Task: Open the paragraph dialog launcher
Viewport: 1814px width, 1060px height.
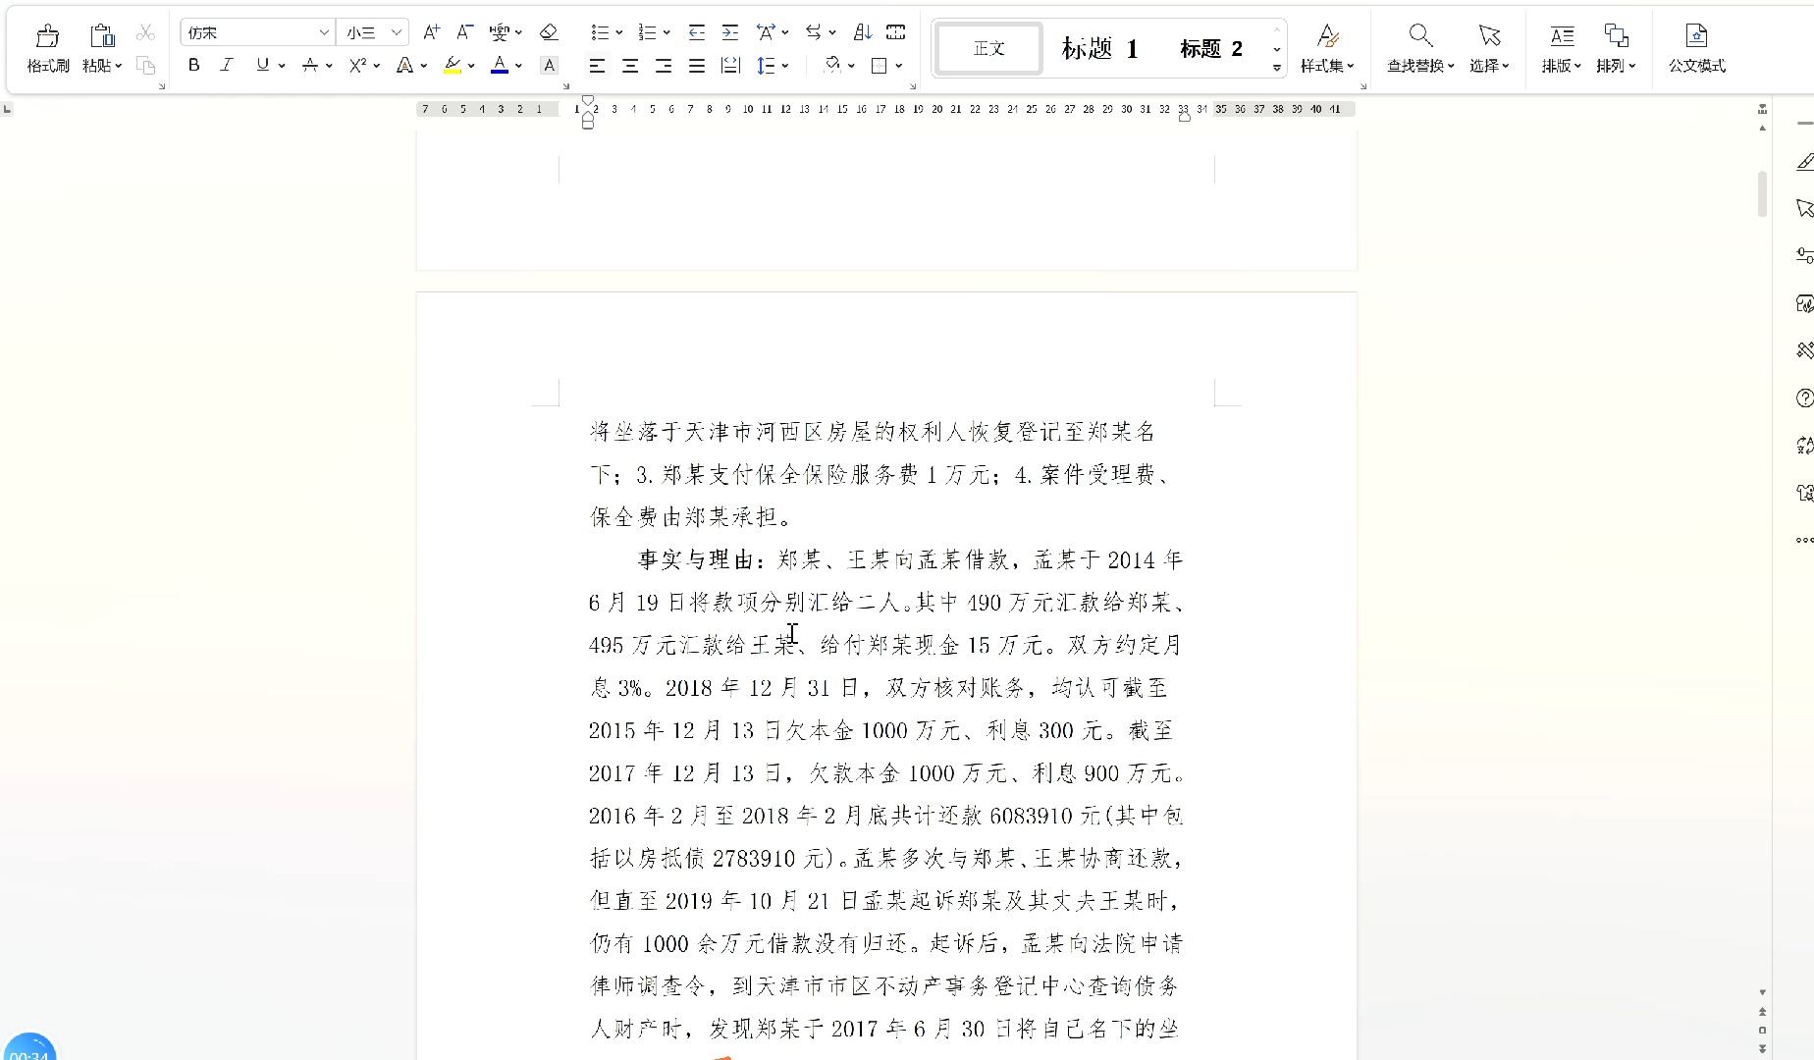Action: tap(913, 86)
